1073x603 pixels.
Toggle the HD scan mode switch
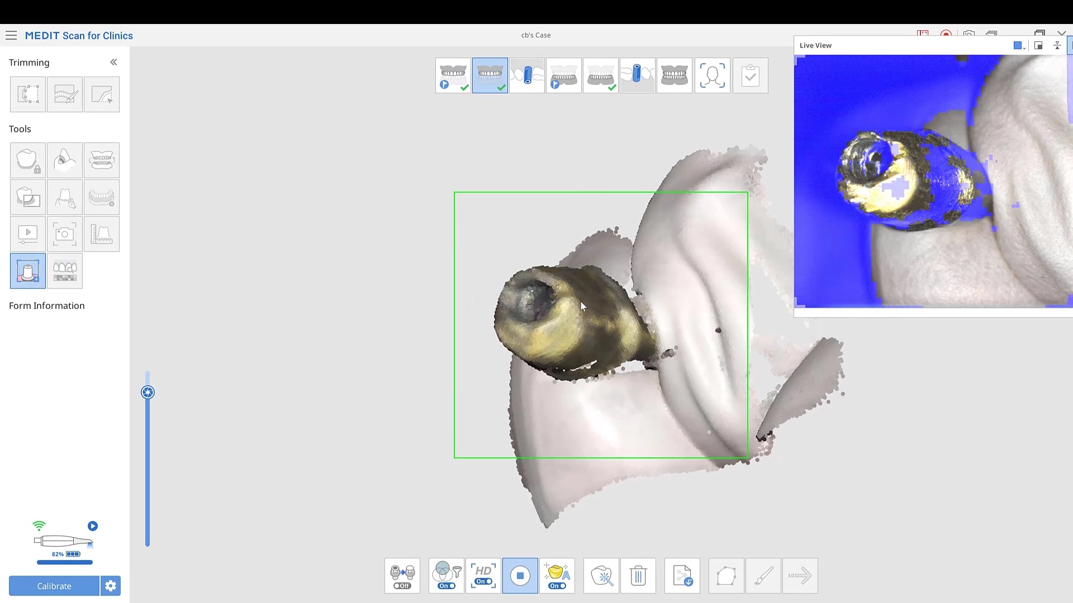pos(483,576)
